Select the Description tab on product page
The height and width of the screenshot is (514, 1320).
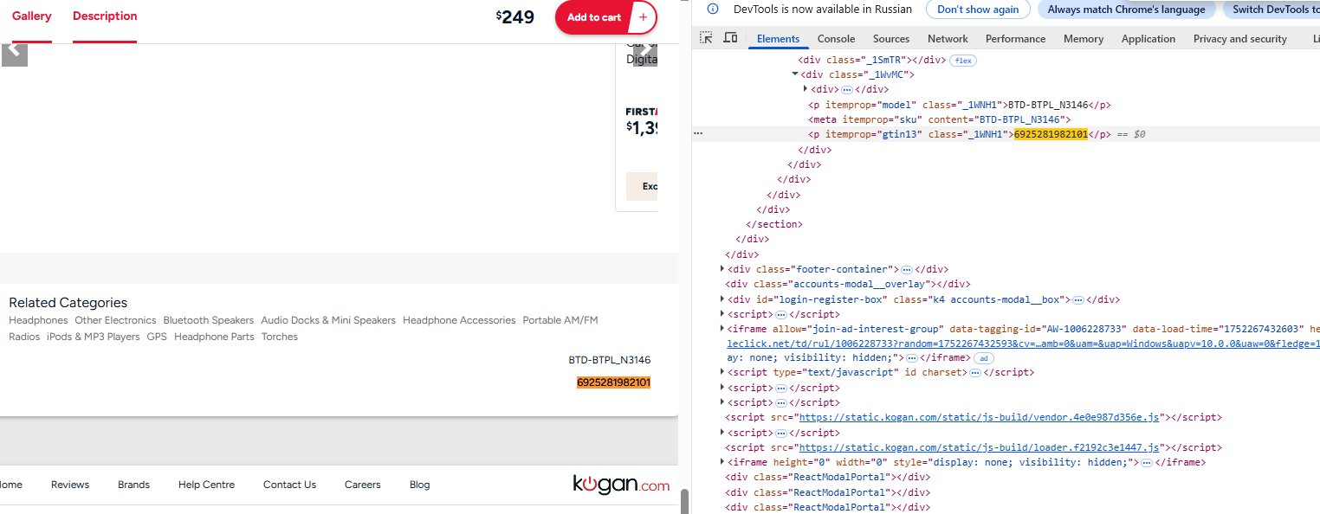tap(105, 16)
